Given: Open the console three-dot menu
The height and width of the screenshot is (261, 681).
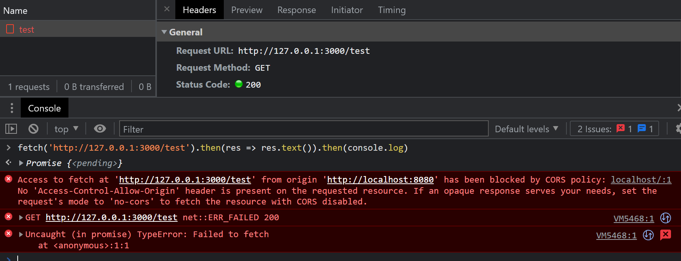Looking at the screenshot, I should 12,108.
